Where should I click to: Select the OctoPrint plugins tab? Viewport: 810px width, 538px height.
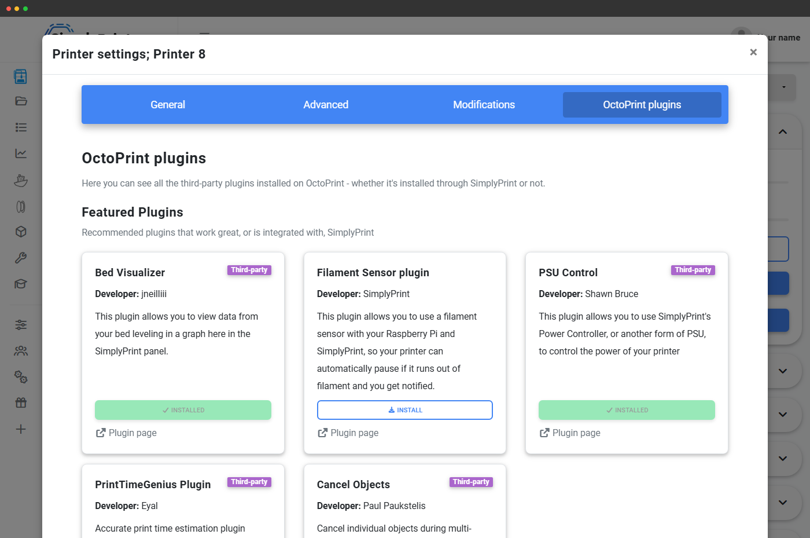pos(642,105)
